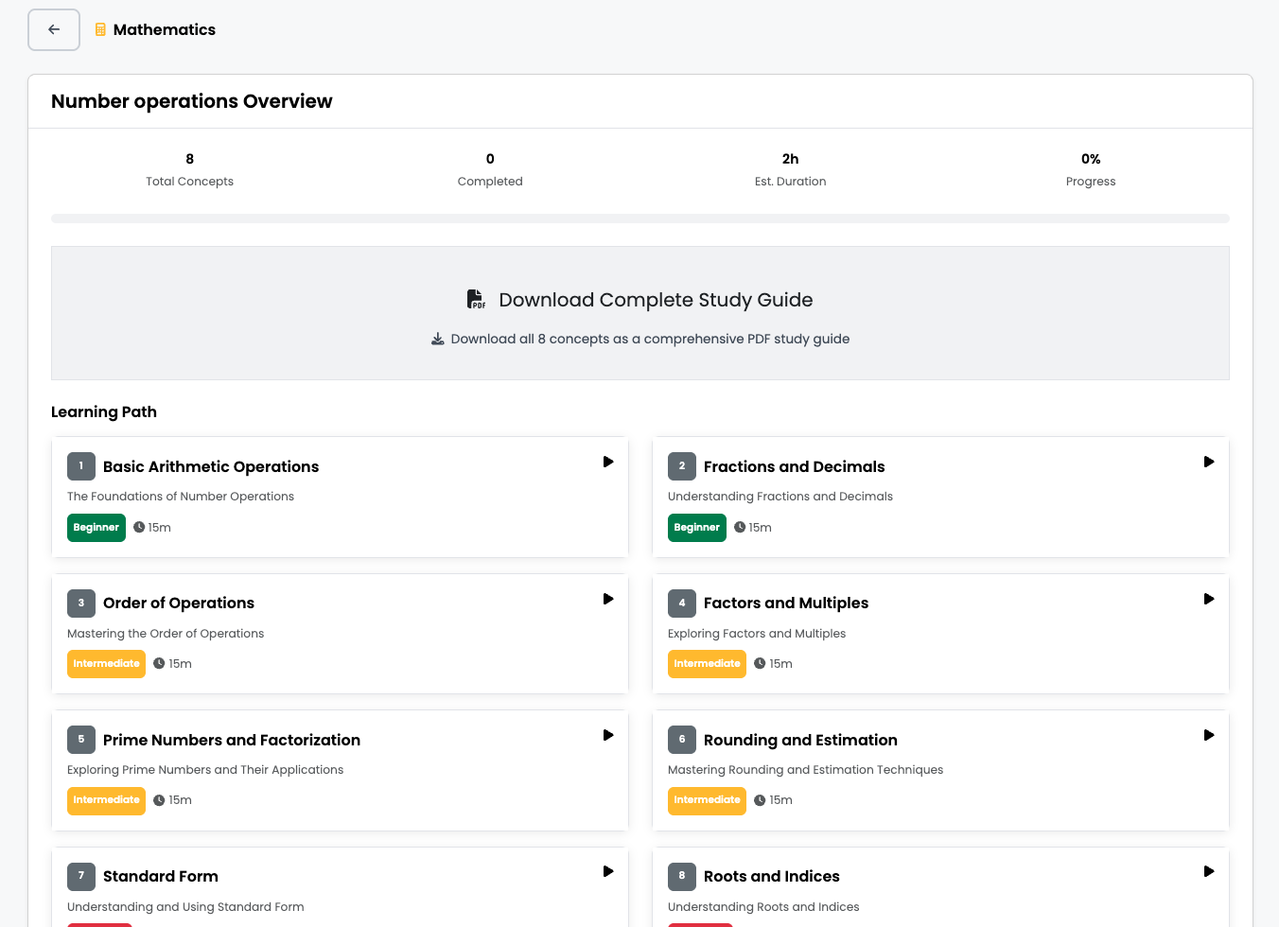Select the calculator icon beside Mathematics
The width and height of the screenshot is (1279, 927).
click(x=100, y=29)
